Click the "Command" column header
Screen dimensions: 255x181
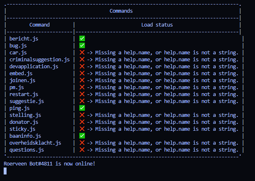(40, 25)
